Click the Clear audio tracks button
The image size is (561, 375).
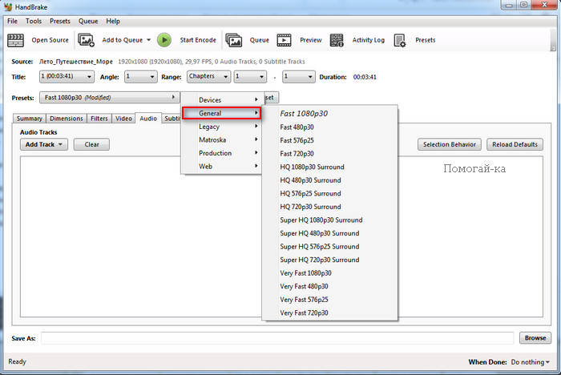[91, 144]
